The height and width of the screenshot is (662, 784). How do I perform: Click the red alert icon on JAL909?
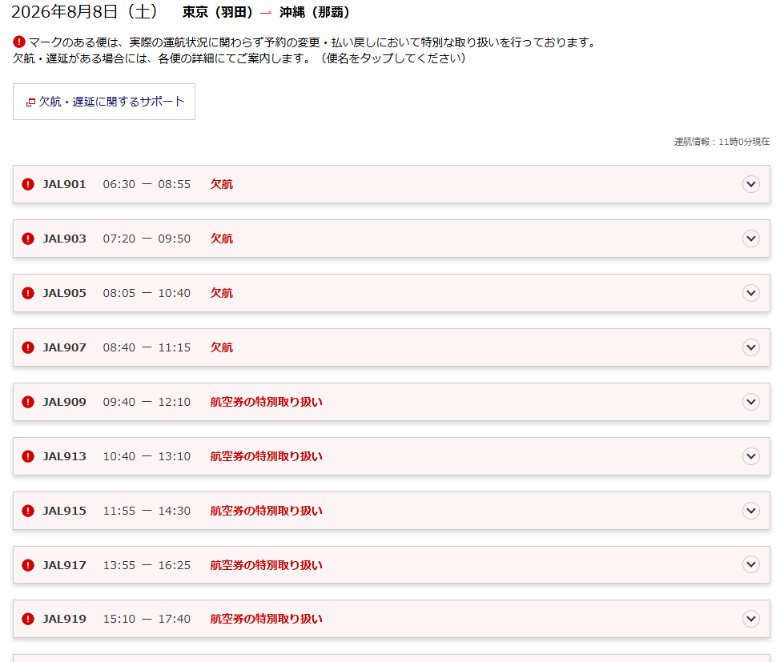click(x=28, y=402)
